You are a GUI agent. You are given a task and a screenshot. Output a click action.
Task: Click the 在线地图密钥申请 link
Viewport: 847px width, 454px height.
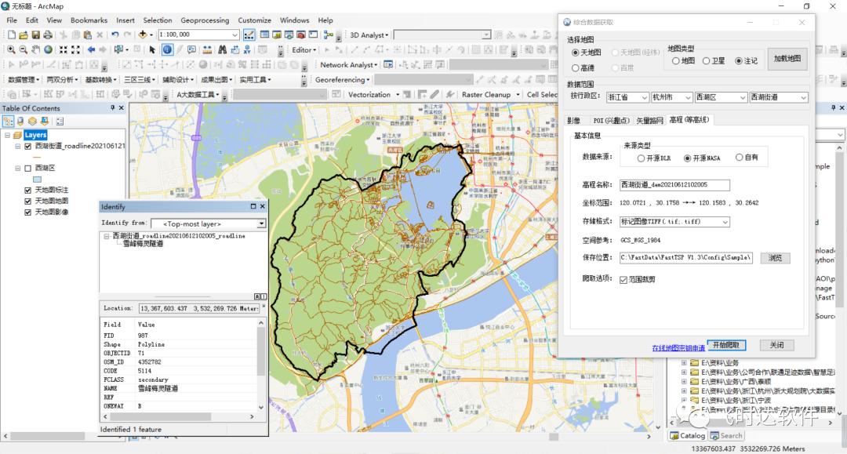[x=678, y=347]
